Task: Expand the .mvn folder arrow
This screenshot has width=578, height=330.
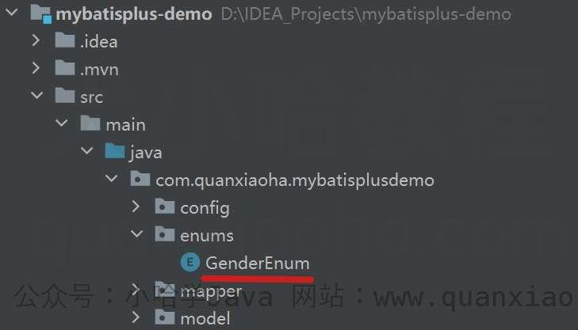Action: point(36,68)
